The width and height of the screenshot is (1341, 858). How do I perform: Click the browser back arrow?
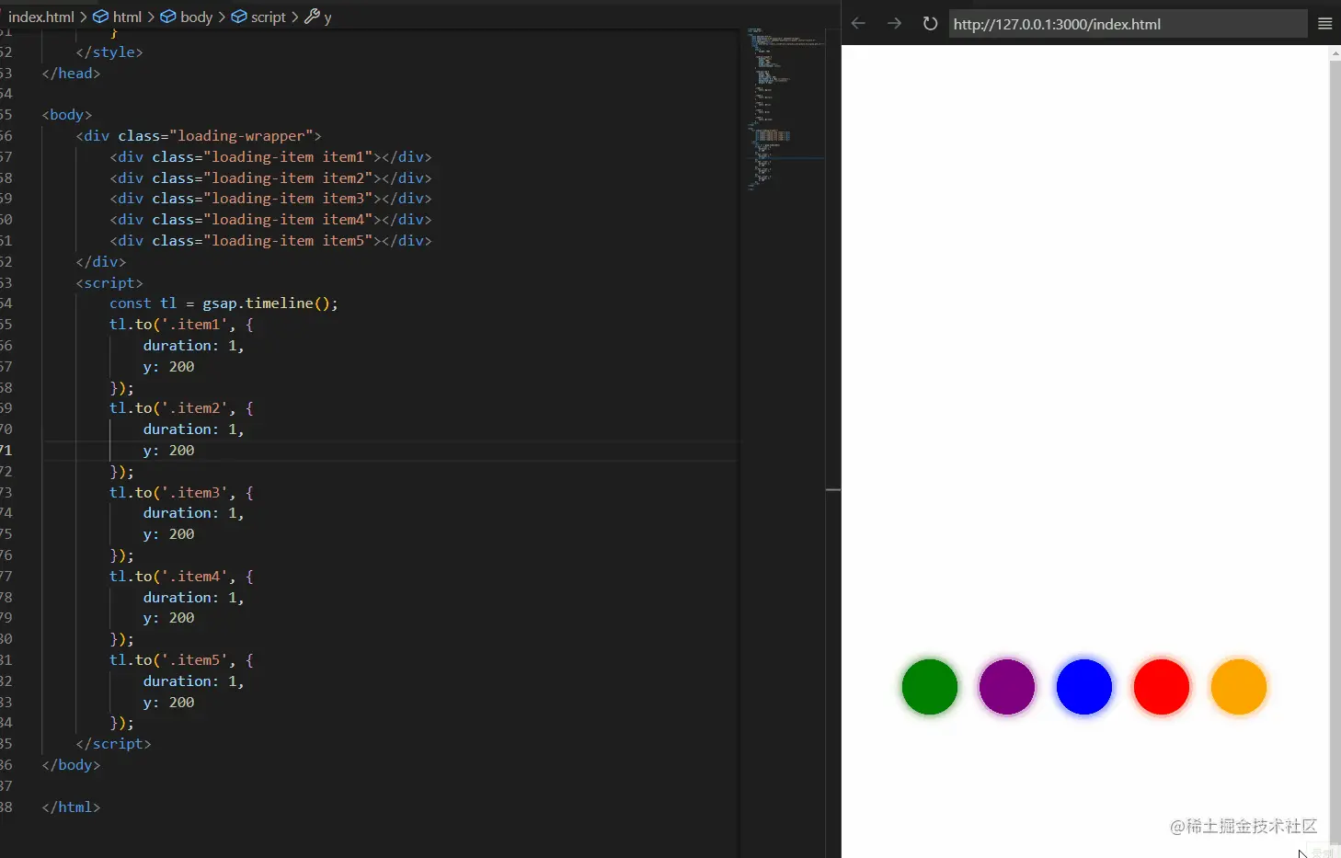(x=857, y=23)
